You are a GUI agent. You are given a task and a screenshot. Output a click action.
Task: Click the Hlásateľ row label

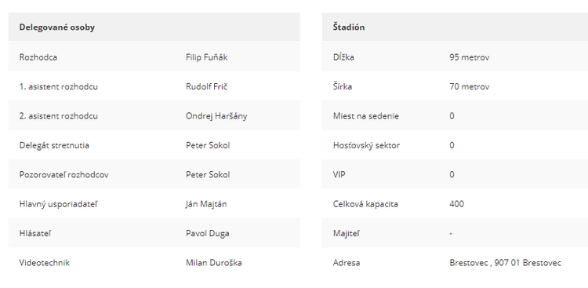pyautogui.click(x=35, y=233)
